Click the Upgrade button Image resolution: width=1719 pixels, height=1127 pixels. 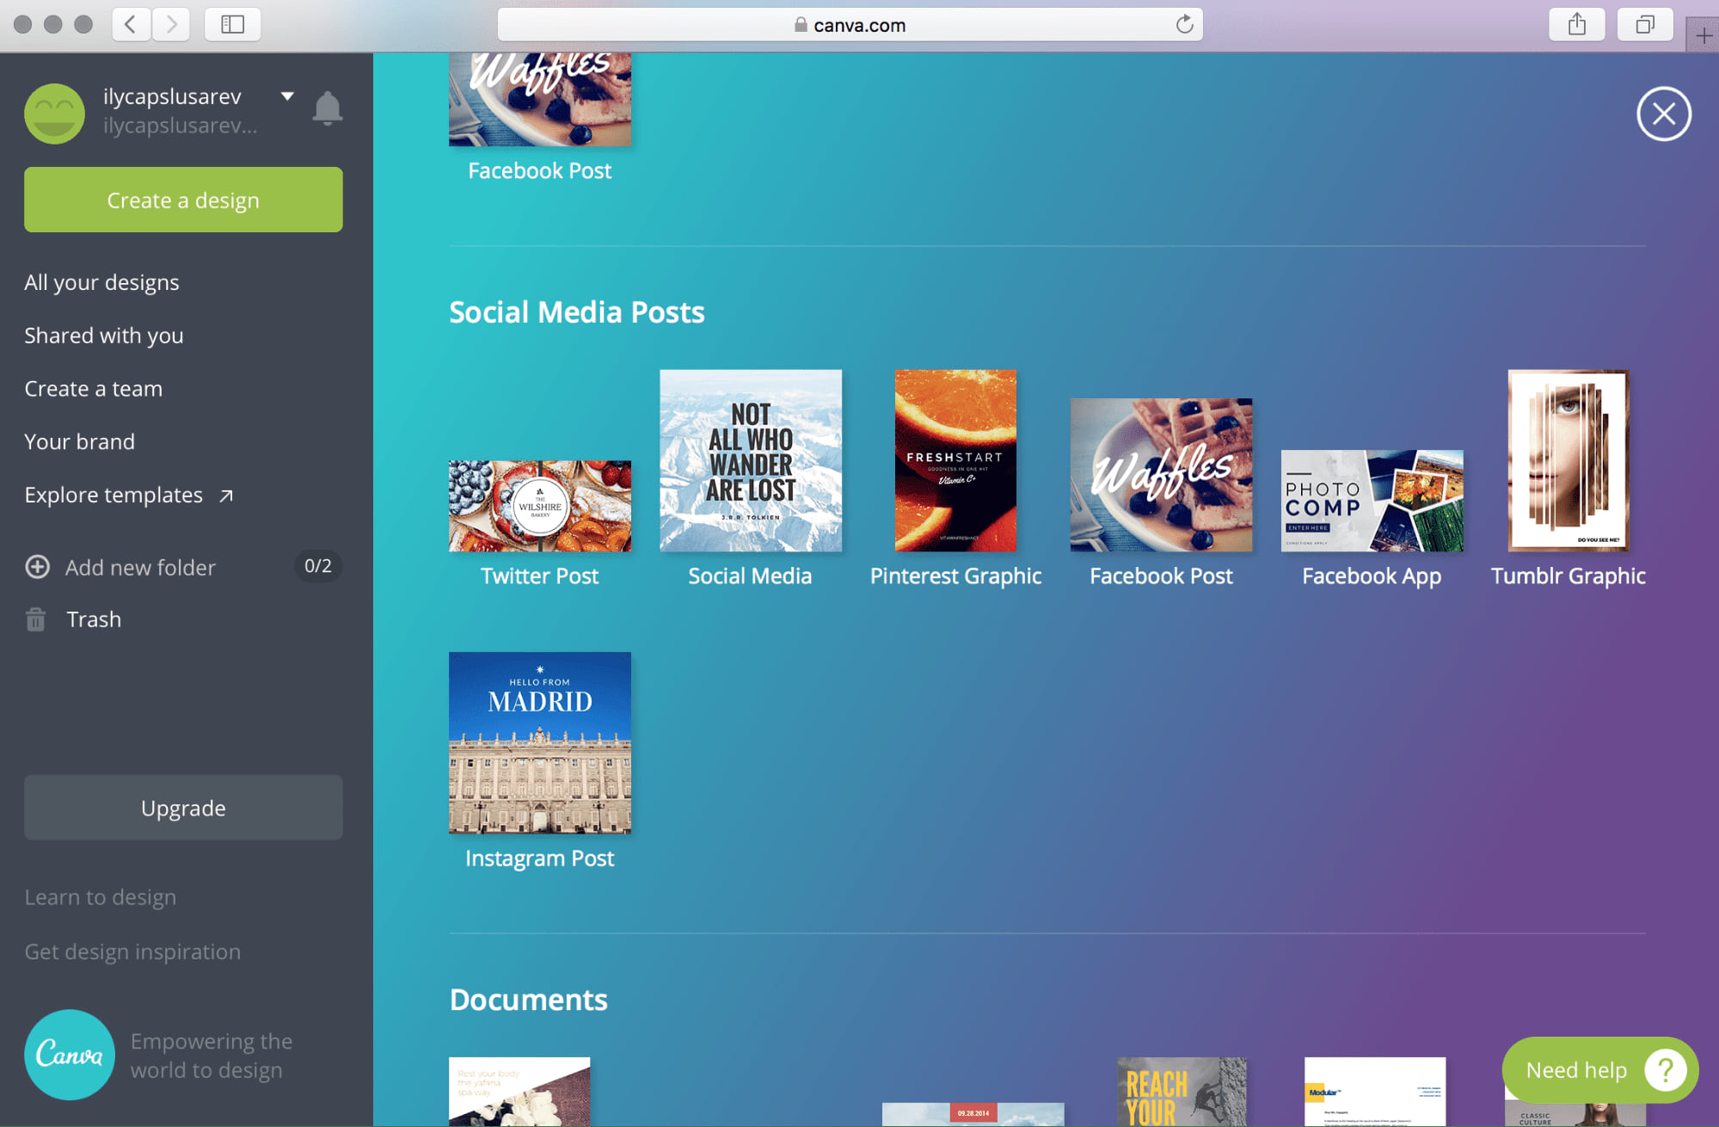point(183,808)
